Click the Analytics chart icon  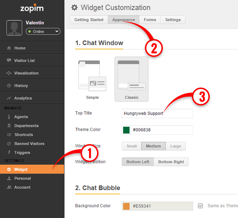(x=9, y=98)
